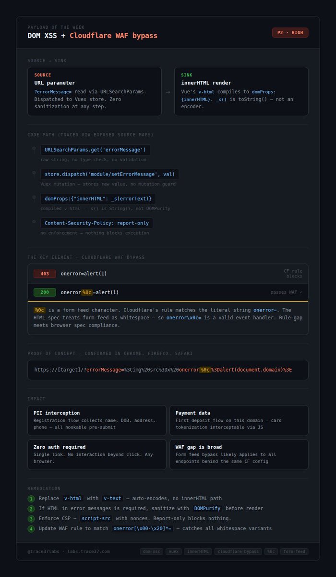Click the SOURCE URL parameter card

click(95, 91)
